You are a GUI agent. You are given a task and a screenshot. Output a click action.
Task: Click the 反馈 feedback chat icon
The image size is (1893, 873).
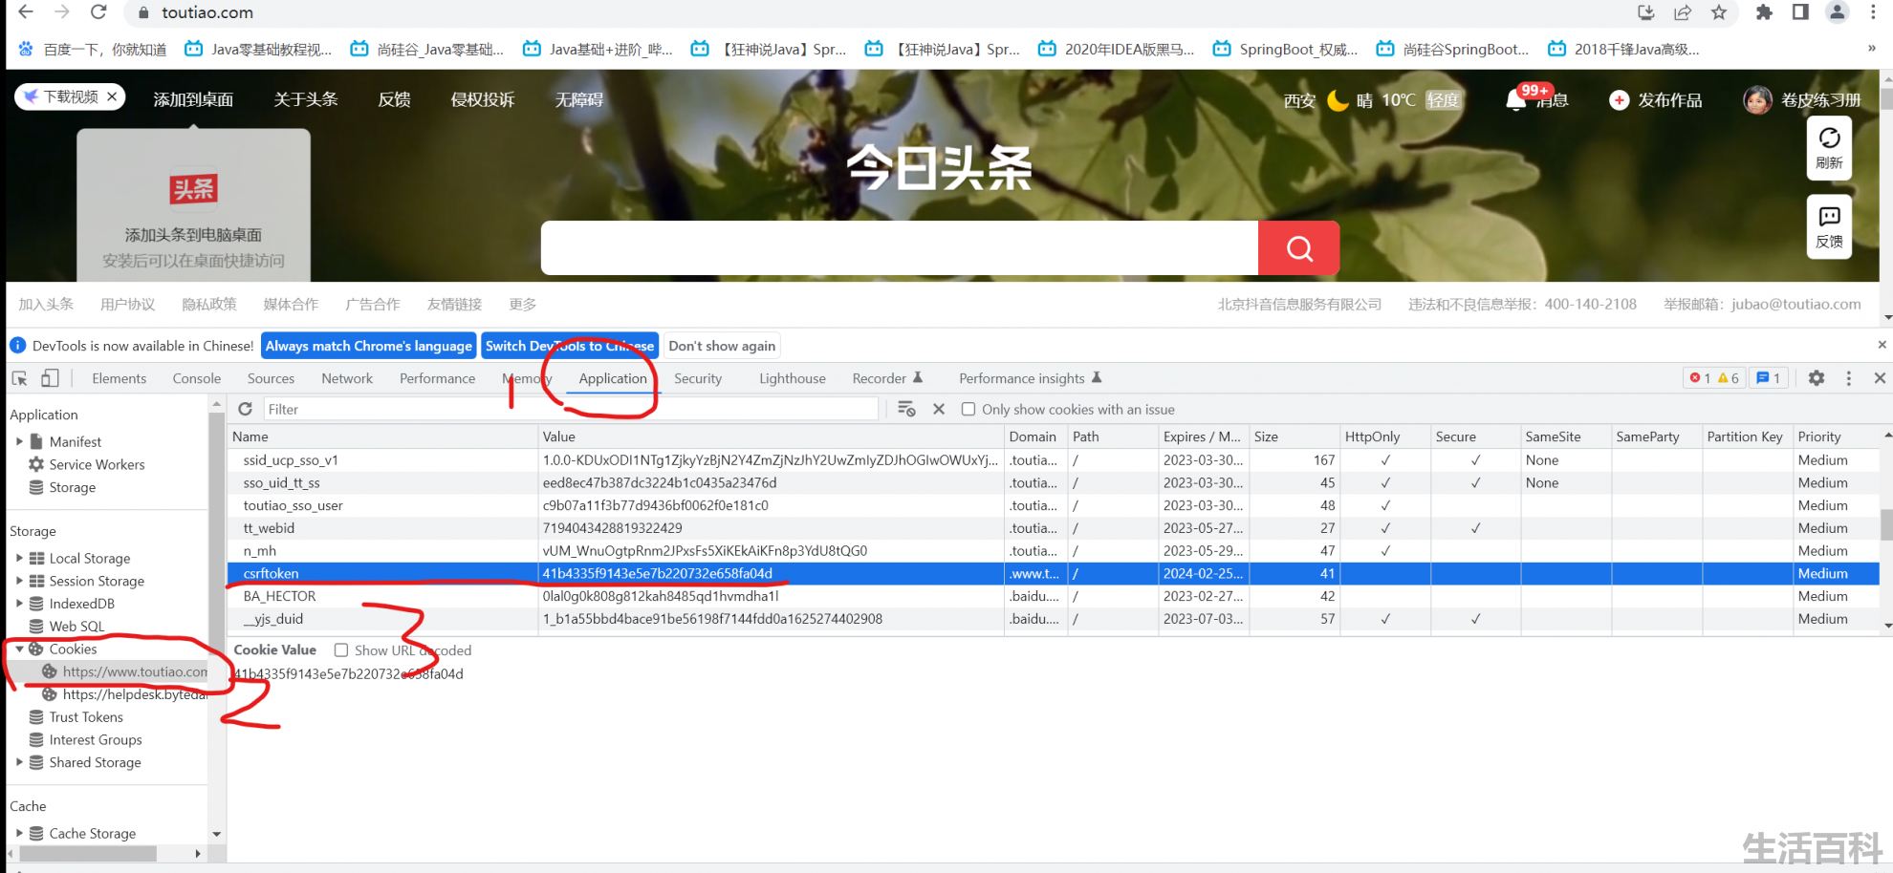pyautogui.click(x=1829, y=227)
